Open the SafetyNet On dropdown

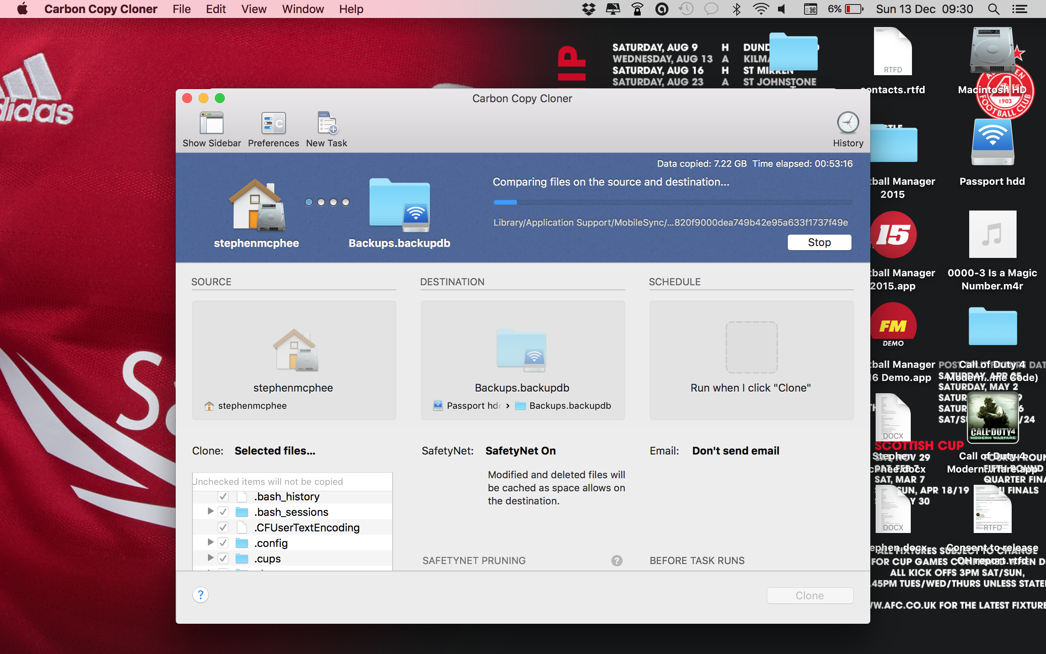521,451
